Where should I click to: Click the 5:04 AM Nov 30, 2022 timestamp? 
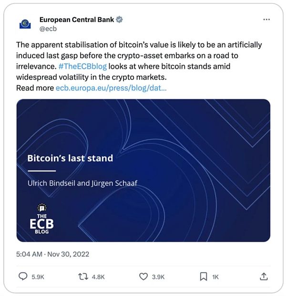tap(52, 254)
